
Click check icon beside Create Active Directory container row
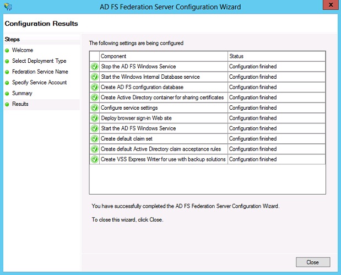click(95, 98)
